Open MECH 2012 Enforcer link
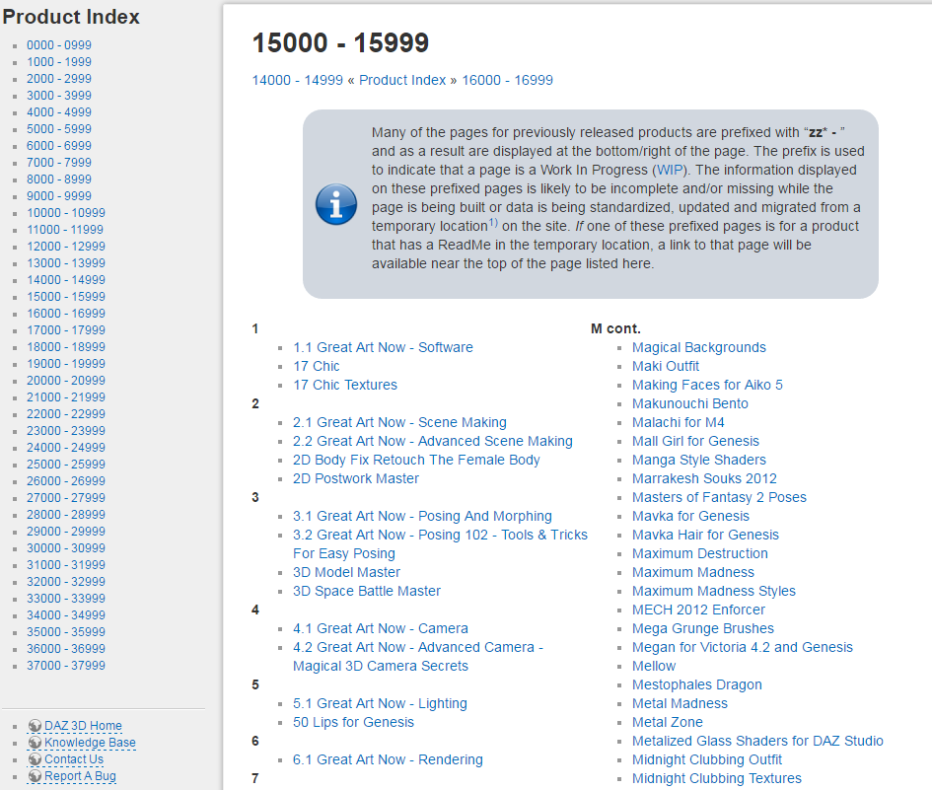932x790 pixels. (x=698, y=610)
